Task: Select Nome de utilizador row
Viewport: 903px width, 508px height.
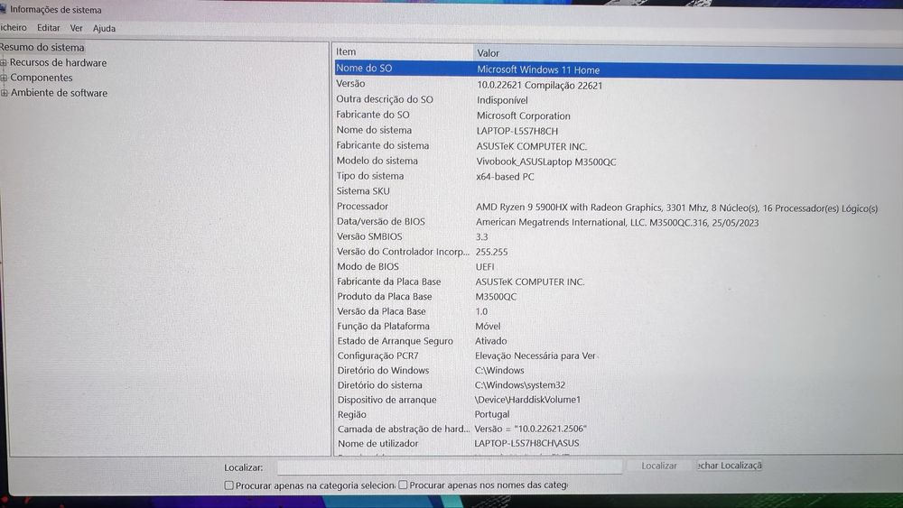Action: point(619,443)
